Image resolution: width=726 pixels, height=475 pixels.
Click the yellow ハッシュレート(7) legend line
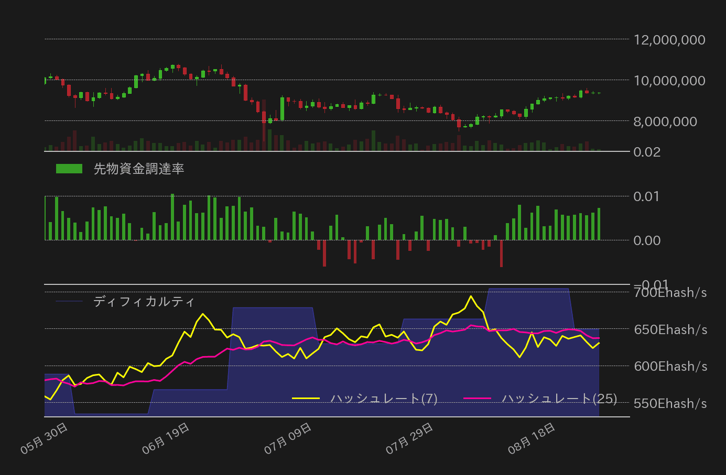(306, 399)
